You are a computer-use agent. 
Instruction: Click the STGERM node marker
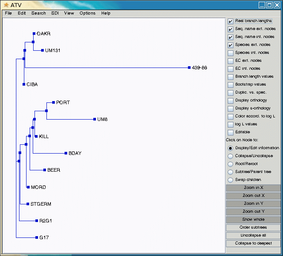(x=28, y=204)
